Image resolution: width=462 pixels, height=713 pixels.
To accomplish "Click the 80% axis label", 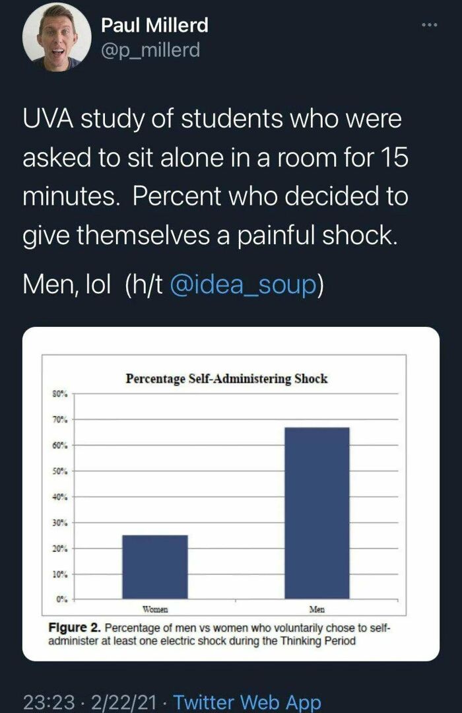I will point(60,394).
